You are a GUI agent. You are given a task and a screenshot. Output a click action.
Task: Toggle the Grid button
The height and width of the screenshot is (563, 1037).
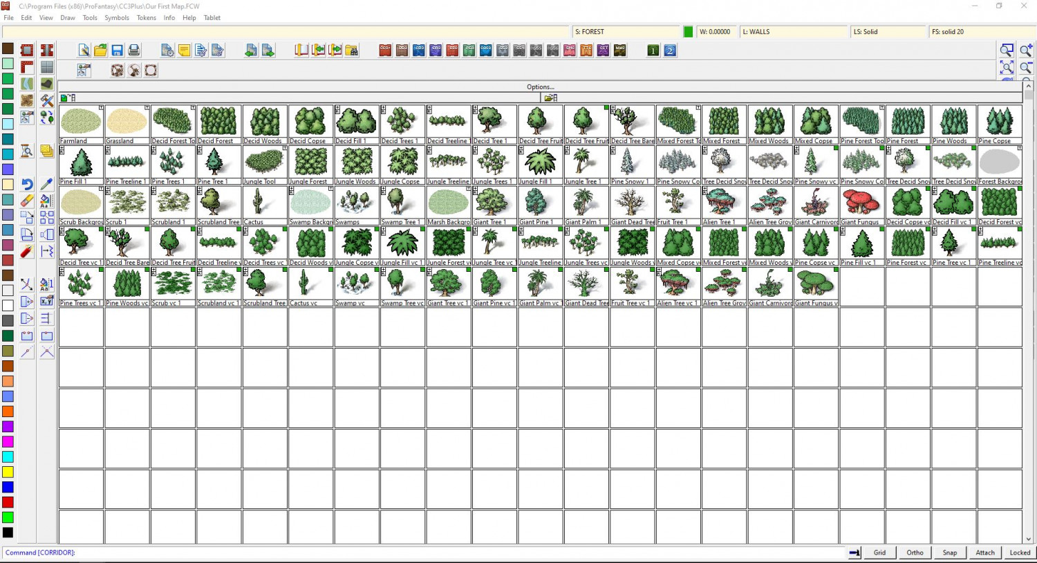(879, 553)
